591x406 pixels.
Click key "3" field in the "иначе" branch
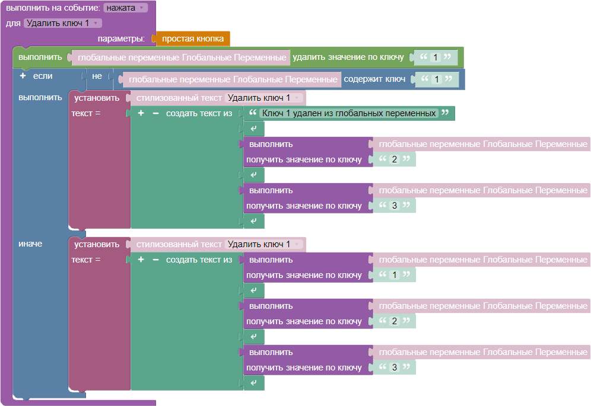pyautogui.click(x=395, y=367)
